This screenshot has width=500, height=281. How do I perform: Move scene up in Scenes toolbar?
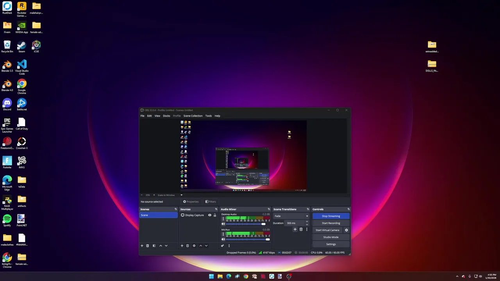[x=161, y=246]
